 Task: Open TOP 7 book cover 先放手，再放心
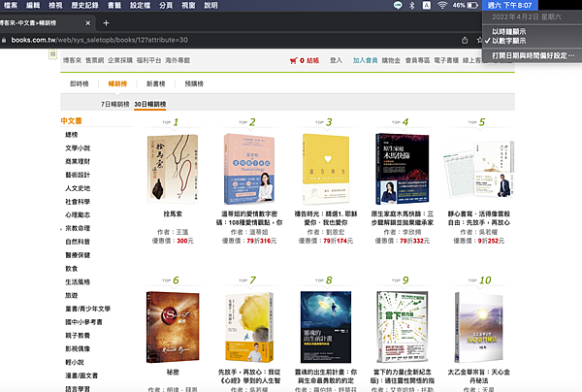249,327
